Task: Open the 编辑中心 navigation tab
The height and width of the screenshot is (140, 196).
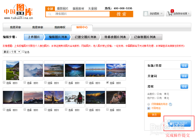Action: click(x=82, y=27)
